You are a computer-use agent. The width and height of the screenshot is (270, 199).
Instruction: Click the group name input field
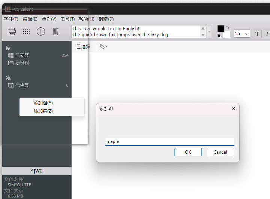click(169, 141)
